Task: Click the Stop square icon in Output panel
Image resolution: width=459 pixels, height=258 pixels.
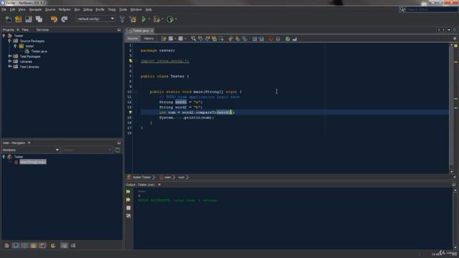Action: coord(128,208)
